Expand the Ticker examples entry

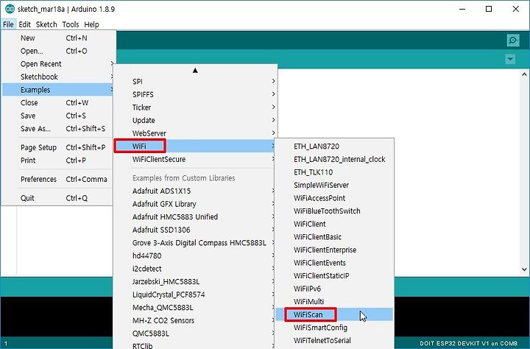[195, 107]
